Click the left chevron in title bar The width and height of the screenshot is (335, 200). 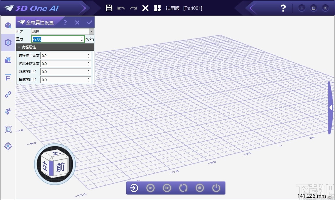tap(251, 8)
